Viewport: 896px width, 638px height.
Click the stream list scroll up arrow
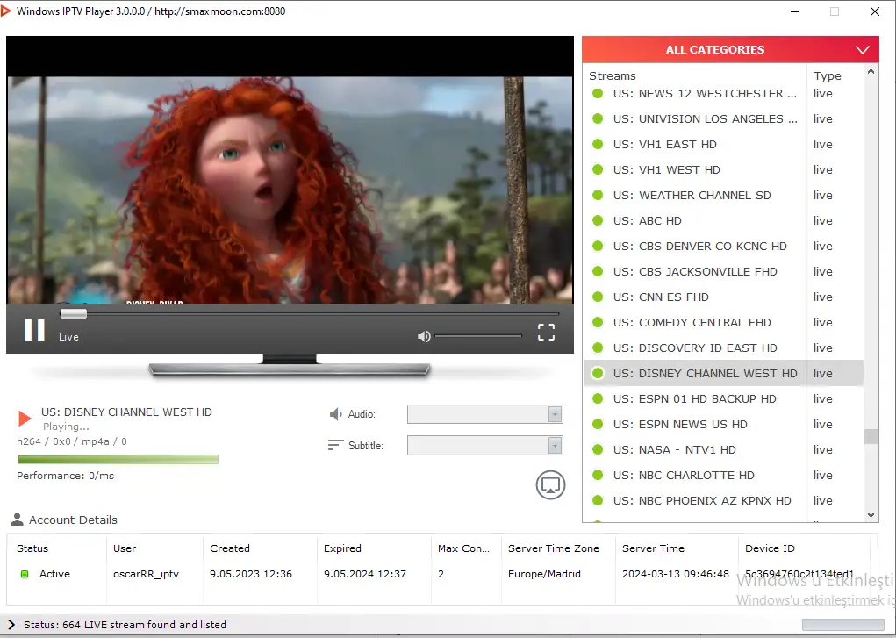click(871, 72)
